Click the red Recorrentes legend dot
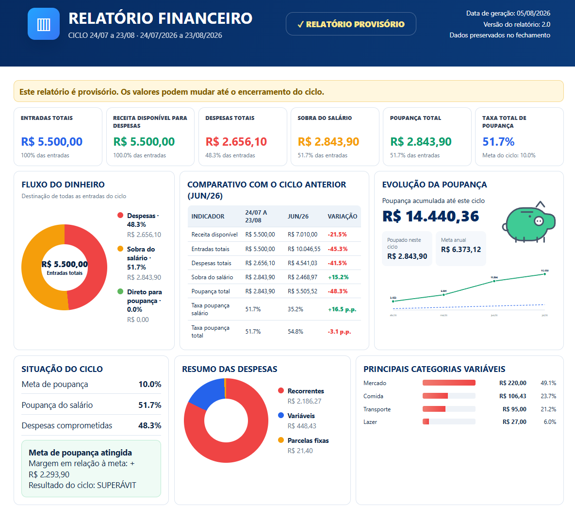This screenshot has width=575, height=506. point(281,391)
